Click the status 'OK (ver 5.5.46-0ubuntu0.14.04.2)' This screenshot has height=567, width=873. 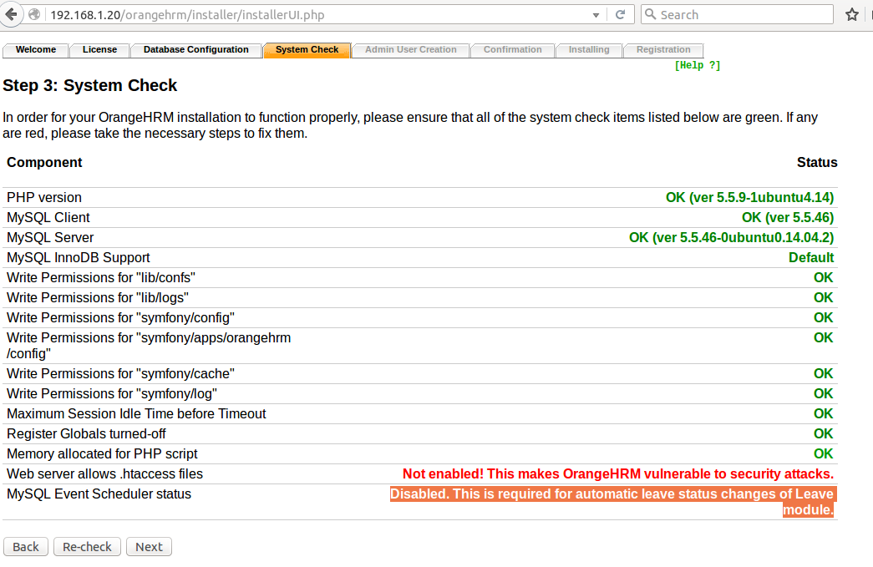pos(731,238)
